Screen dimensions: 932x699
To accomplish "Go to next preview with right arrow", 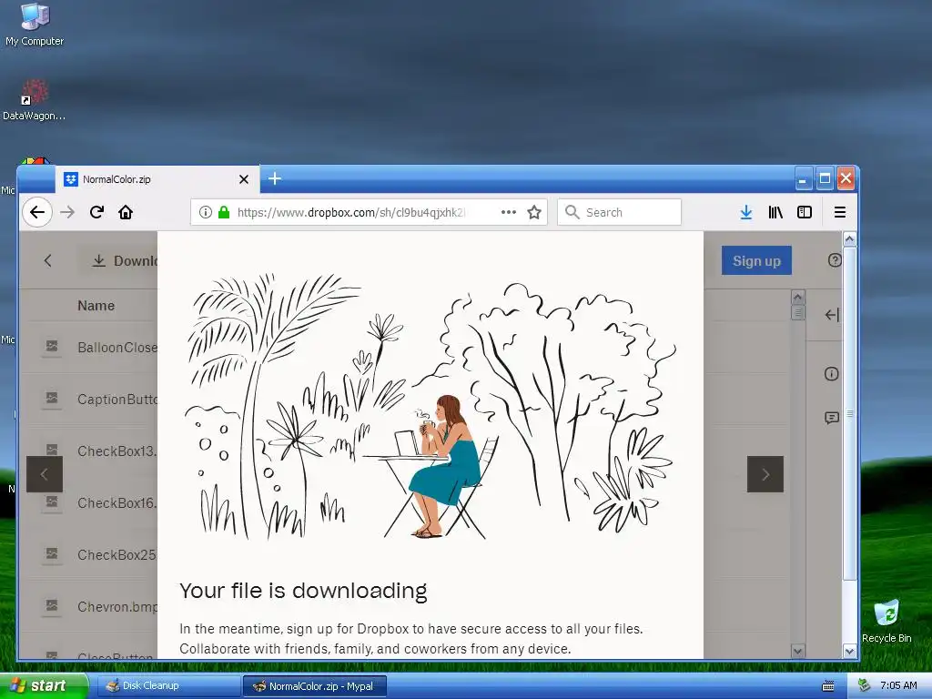I will (765, 473).
